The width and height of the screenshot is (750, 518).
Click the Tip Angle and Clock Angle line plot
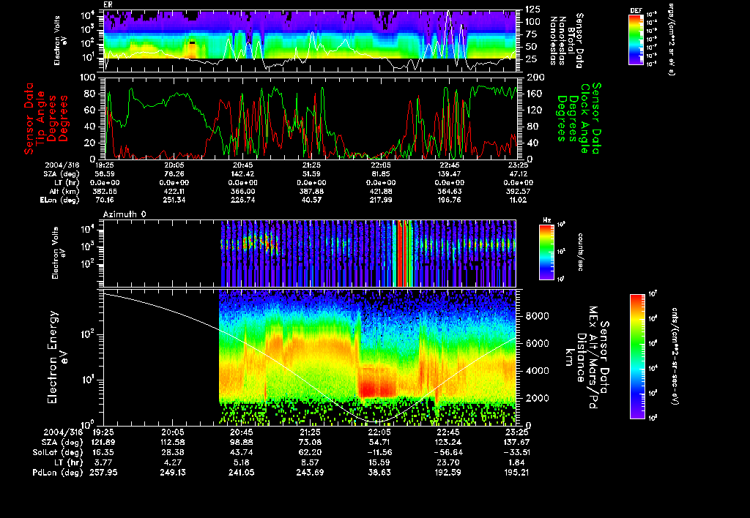310,118
